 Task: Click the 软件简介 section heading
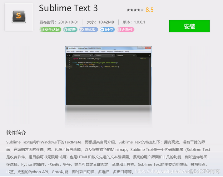tap(16, 133)
